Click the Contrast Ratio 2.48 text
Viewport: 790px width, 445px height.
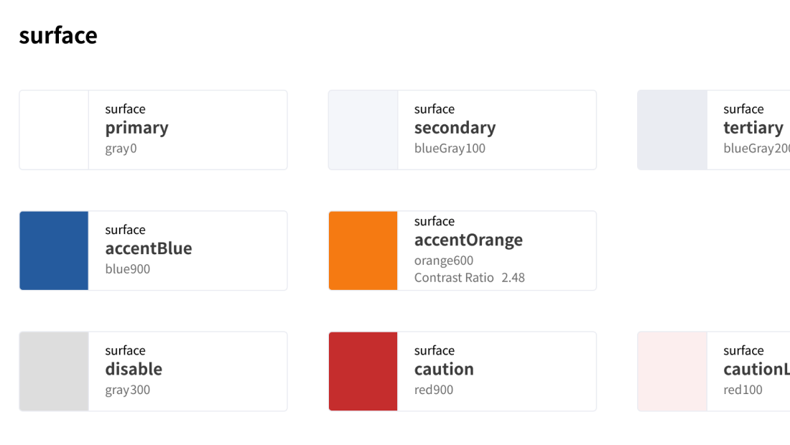pyautogui.click(x=469, y=278)
